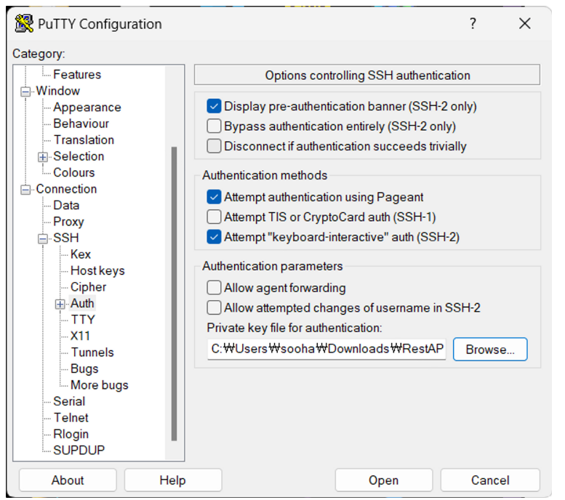Click the private key file path field
The image size is (565, 500).
326,349
